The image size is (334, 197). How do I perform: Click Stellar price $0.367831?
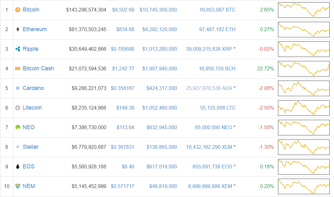(122, 147)
